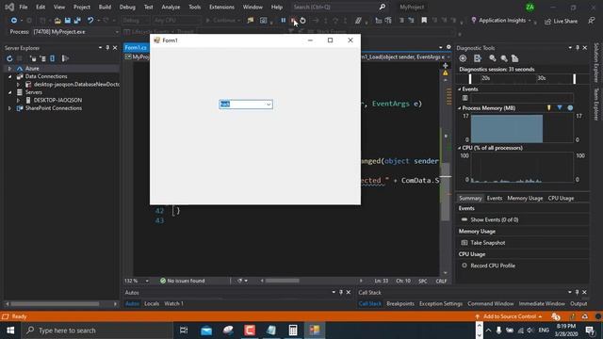Select desktop-jaoqson.DatabaseNewDoctor connection

76,84
